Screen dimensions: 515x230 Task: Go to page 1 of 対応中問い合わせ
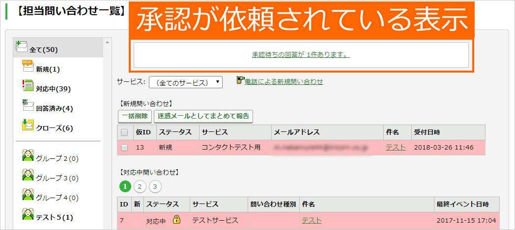pos(125,187)
